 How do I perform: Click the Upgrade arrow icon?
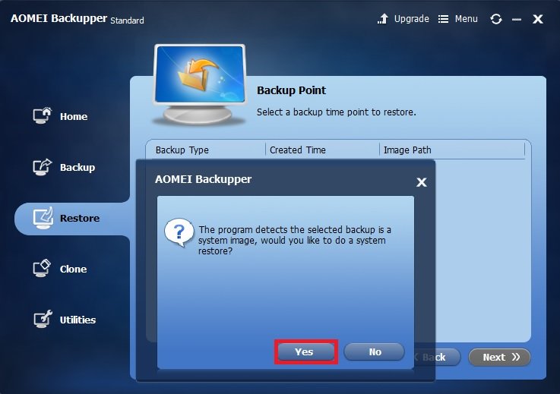(383, 18)
